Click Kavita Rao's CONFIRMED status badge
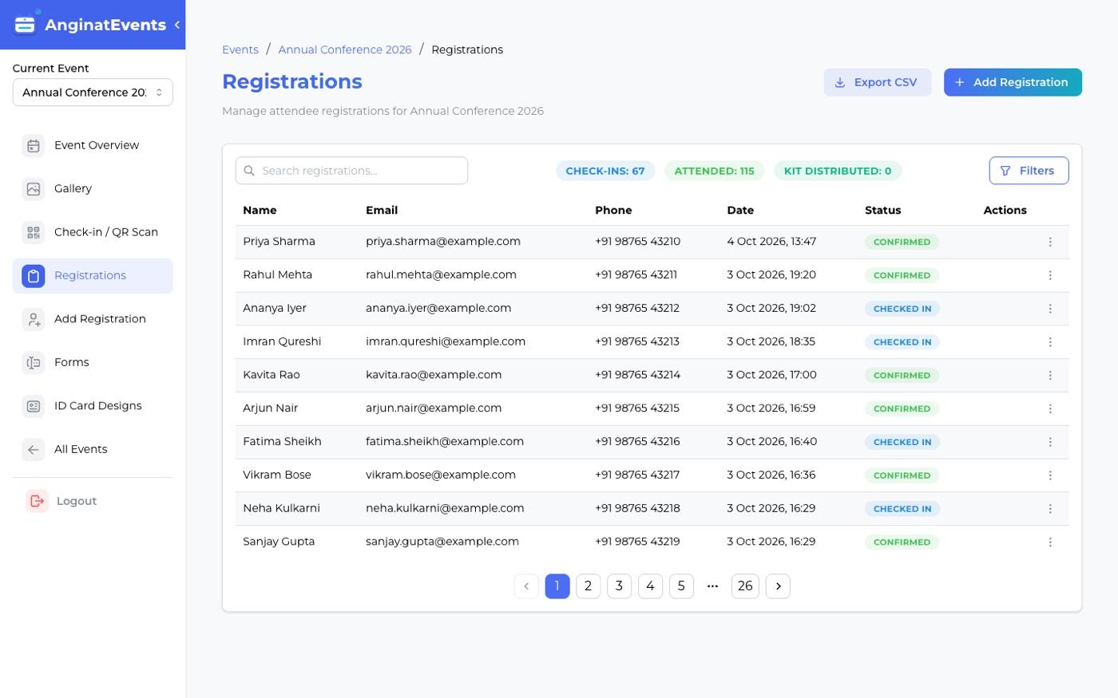Screen dimensions: 1118x698 [902, 375]
